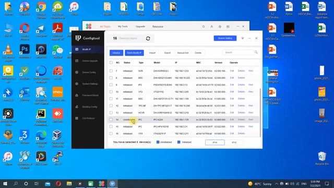
Task: Click the settings gear in Toolbox window
Action: coord(220,27)
